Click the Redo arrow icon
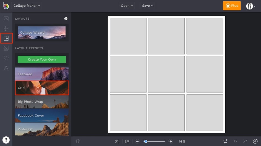Screen dimensions: 261x146 pyautogui.click(x=245, y=141)
